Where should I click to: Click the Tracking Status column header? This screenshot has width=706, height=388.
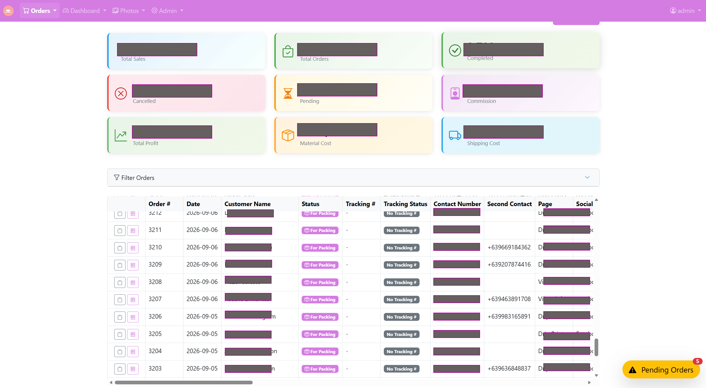pos(405,204)
